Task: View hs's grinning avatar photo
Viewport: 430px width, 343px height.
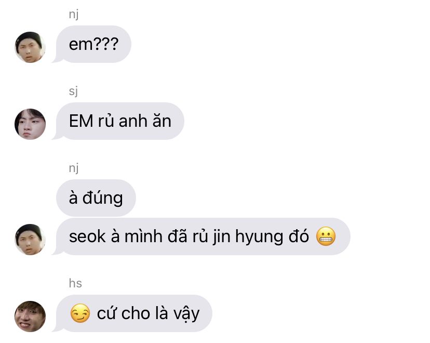Action: [30, 316]
